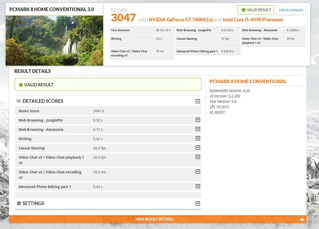Viewport: 319px width, 229px height.
Task: Click the date 2月 18 2015
Action: click(x=219, y=107)
